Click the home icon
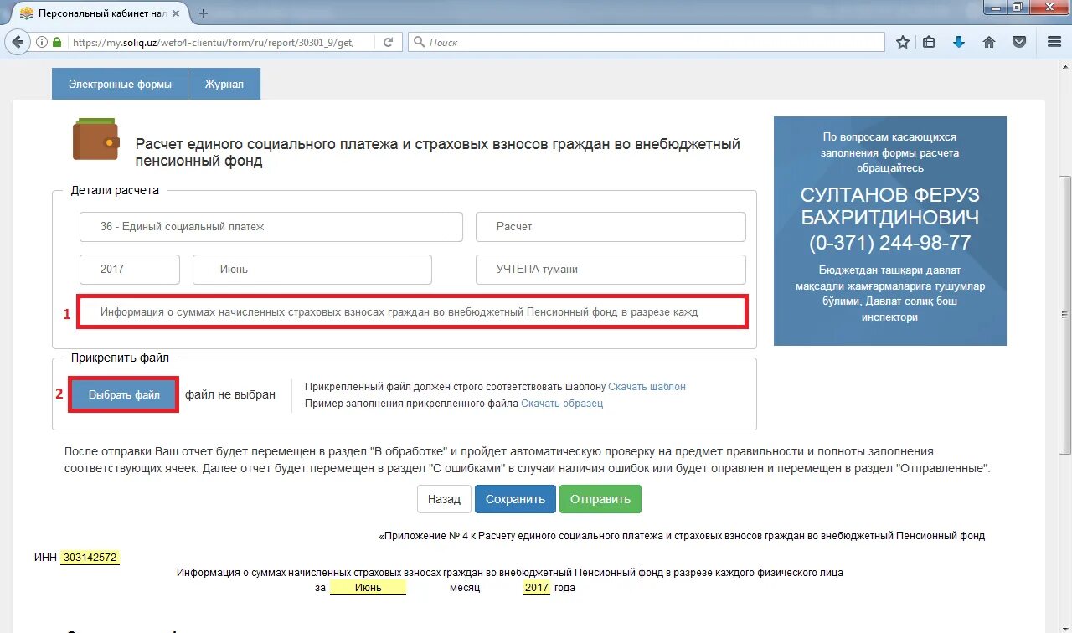The width and height of the screenshot is (1072, 633). tap(988, 41)
